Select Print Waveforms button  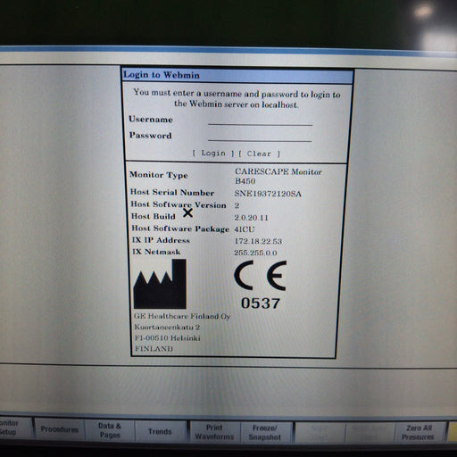click(x=214, y=432)
